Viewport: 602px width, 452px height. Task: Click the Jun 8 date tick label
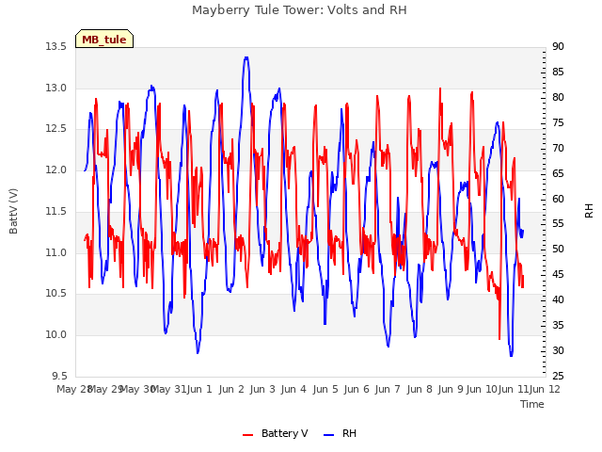click(x=420, y=389)
